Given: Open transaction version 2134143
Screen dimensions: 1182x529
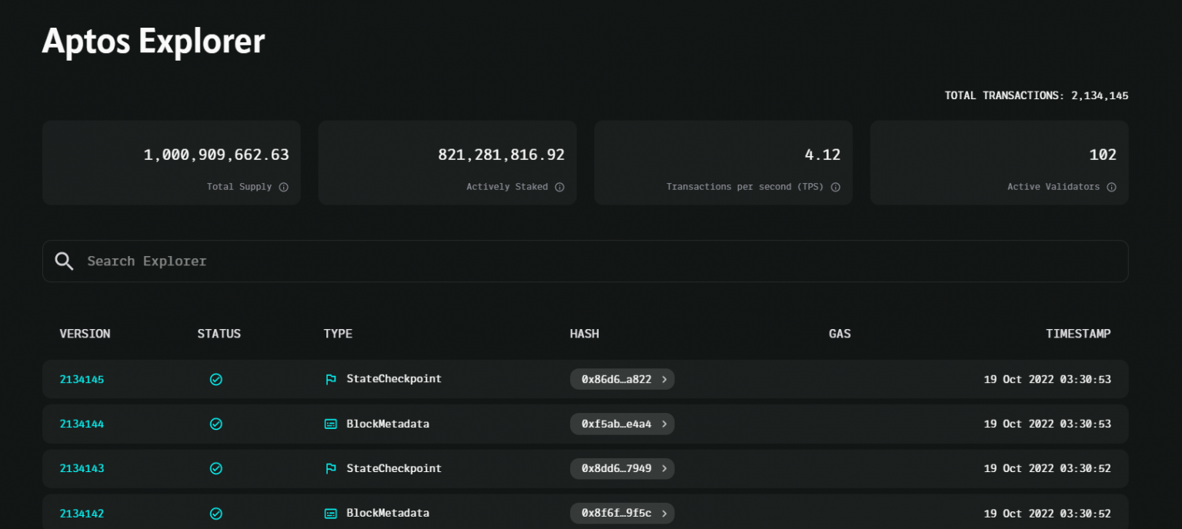Looking at the screenshot, I should 82,468.
